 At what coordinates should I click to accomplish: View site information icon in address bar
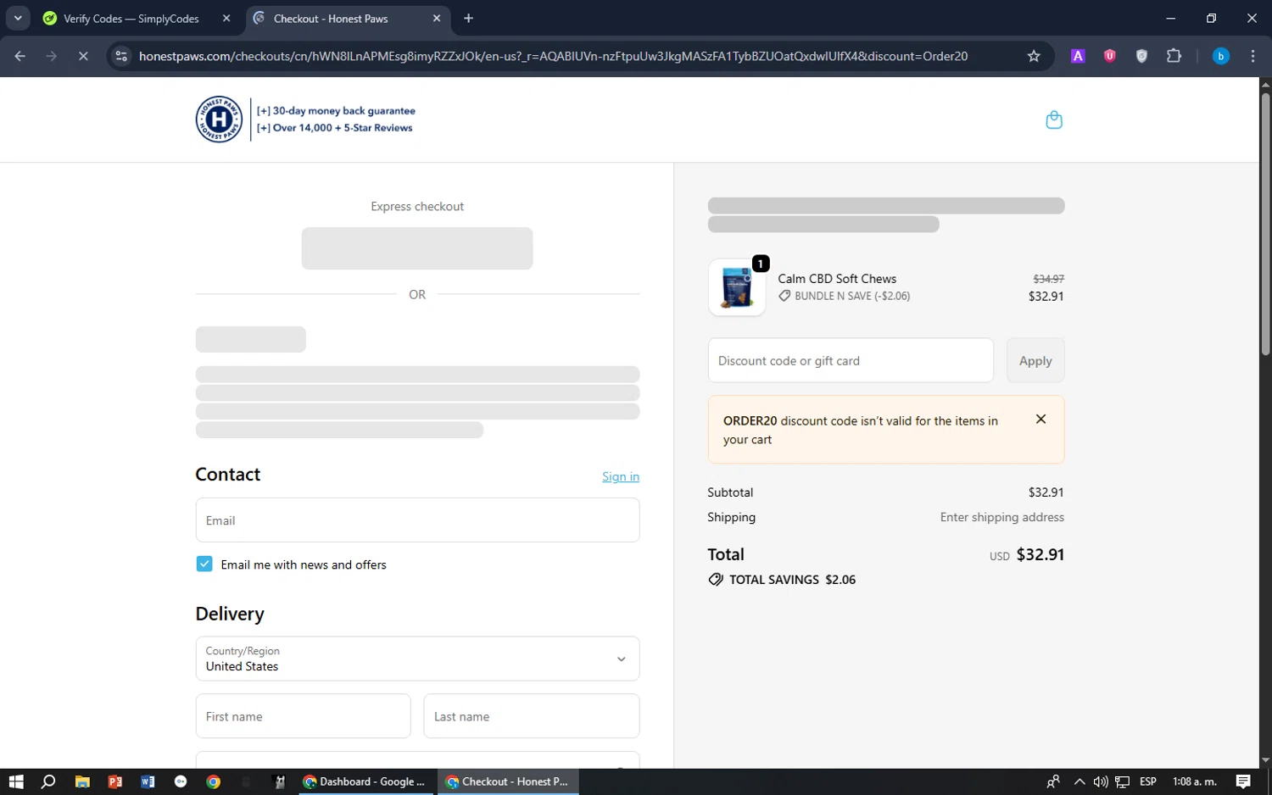coord(121,56)
